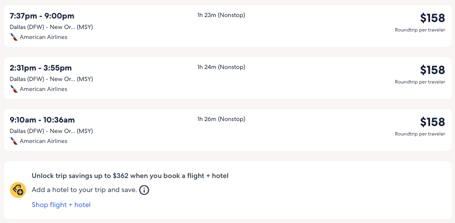The image size is (455, 223).
Task: Click Roundtrip per traveler on 9:10am flight
Action: coord(419,134)
